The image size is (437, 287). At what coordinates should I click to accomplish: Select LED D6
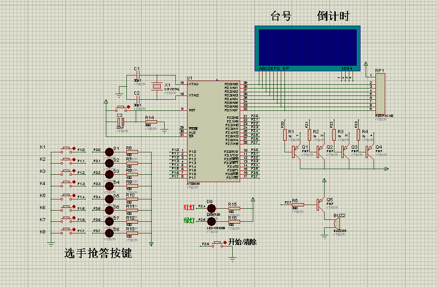[x=109, y=211]
